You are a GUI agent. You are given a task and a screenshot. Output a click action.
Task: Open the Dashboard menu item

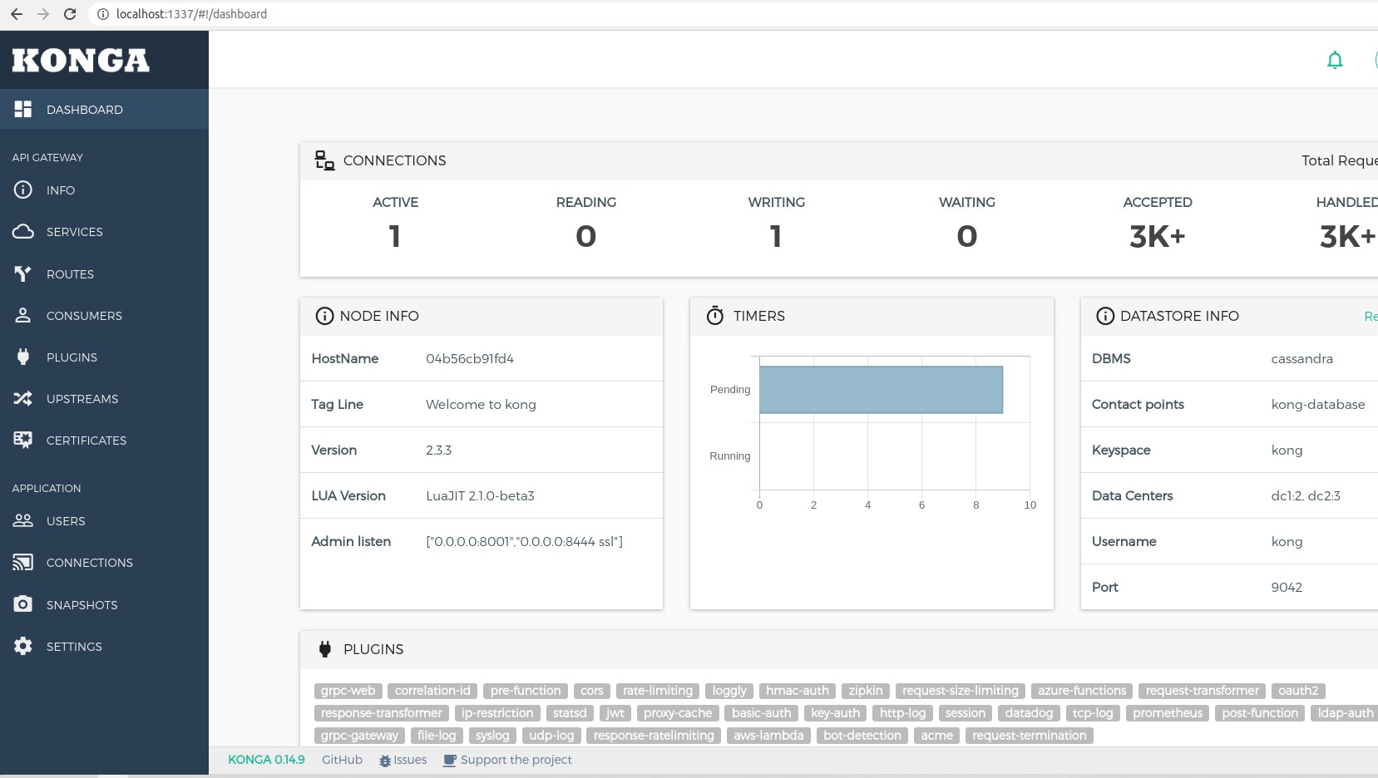(x=104, y=109)
